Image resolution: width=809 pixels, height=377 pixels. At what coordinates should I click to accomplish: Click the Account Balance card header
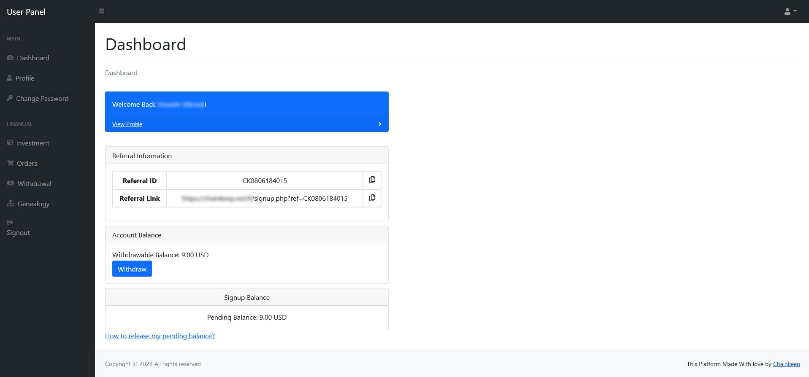pos(247,235)
